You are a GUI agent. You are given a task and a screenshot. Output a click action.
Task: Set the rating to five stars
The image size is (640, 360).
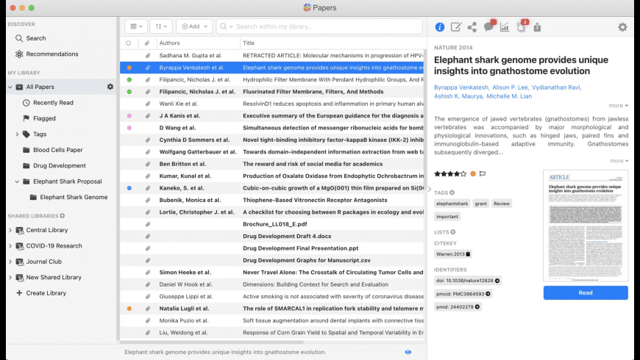click(x=463, y=173)
